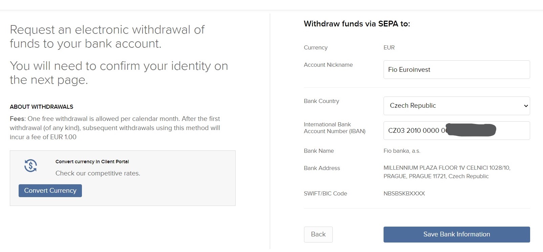Click the Account Nickname label
The image size is (543, 252).
tap(328, 65)
